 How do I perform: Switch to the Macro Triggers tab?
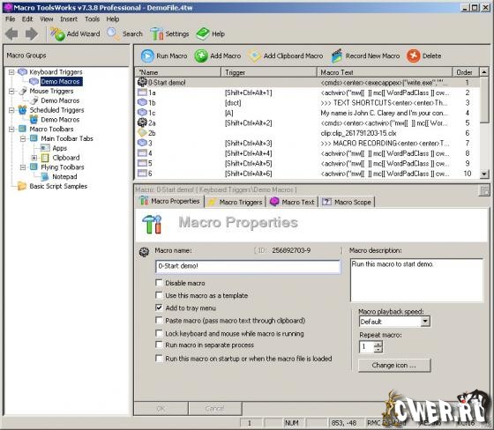[236, 202]
